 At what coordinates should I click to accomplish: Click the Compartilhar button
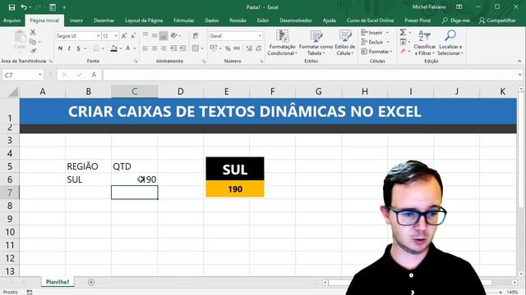(x=497, y=20)
